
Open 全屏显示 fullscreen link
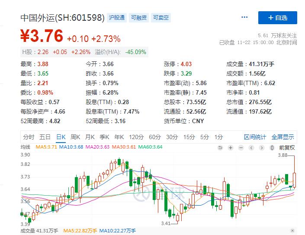tap(283, 137)
